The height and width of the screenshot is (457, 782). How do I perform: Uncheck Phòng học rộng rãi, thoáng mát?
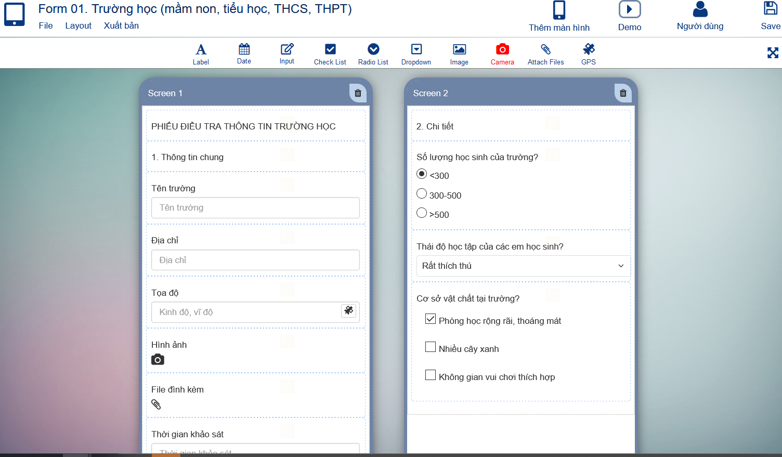pos(431,319)
